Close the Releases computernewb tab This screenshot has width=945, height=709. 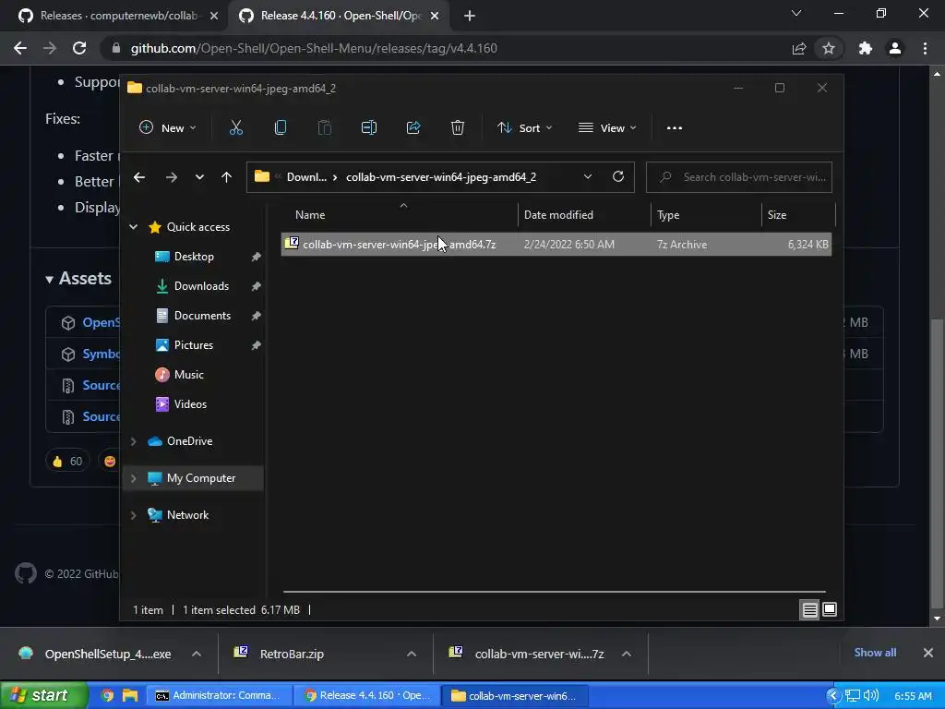214,17
